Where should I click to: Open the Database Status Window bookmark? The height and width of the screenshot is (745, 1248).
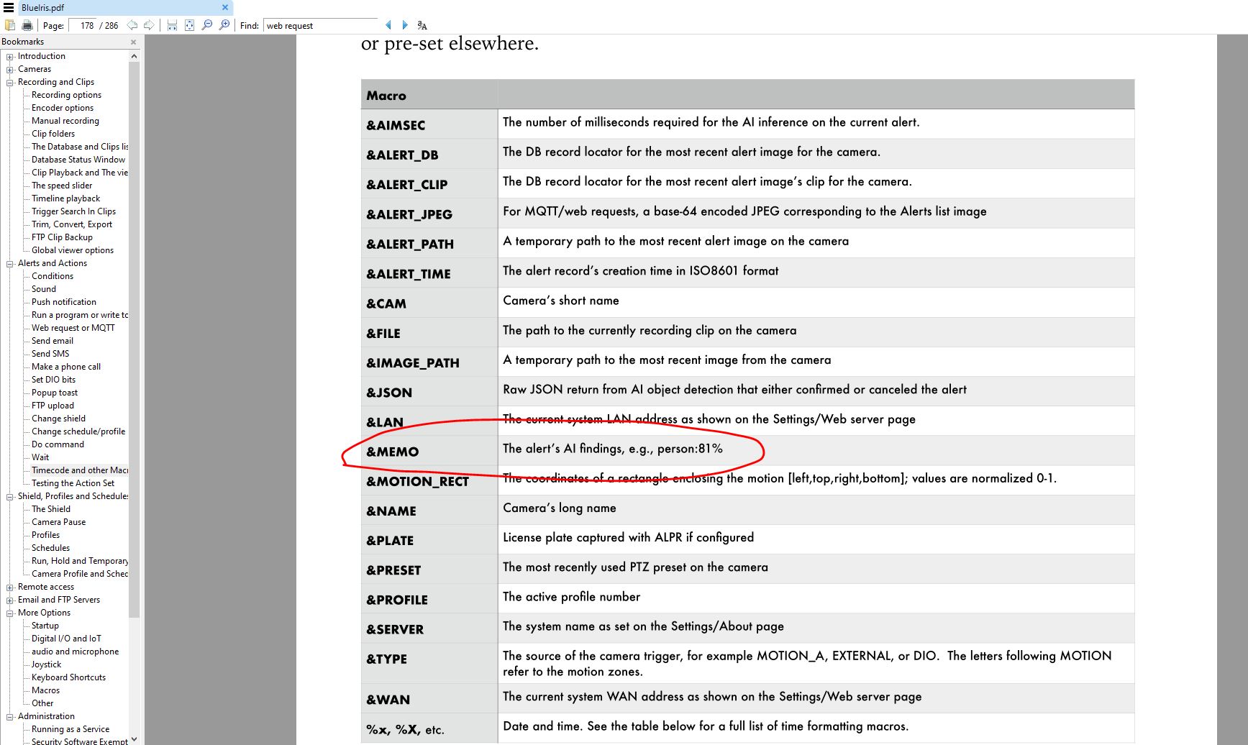[78, 160]
